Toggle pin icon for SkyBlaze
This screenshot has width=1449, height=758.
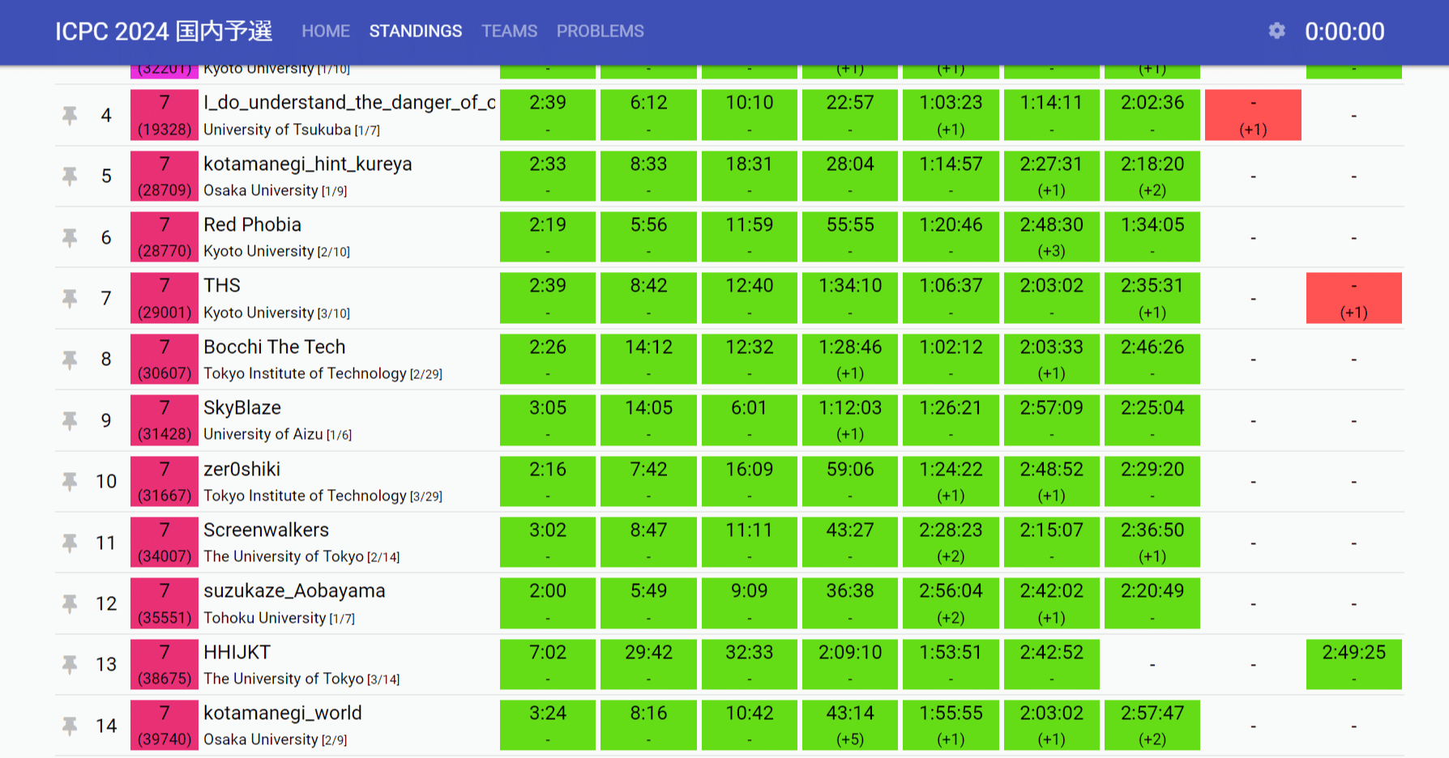[70, 420]
